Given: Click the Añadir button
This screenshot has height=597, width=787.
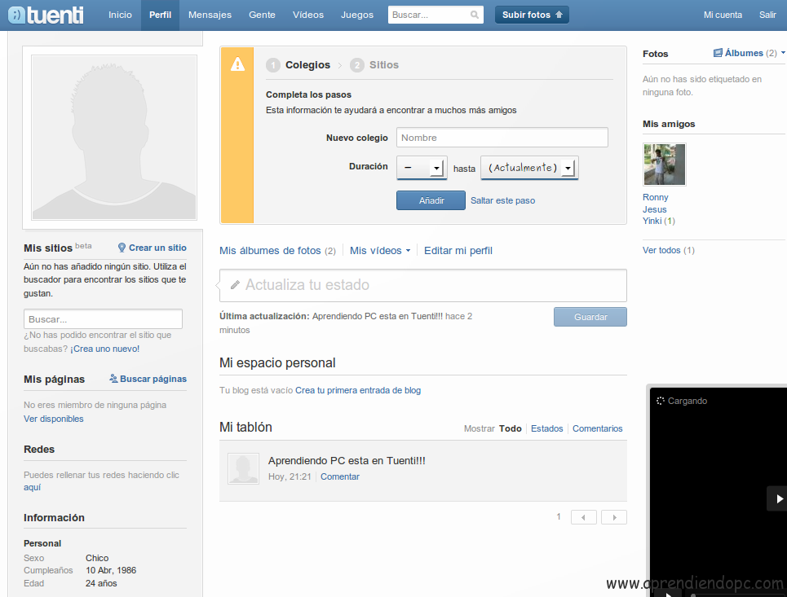Looking at the screenshot, I should pos(431,200).
